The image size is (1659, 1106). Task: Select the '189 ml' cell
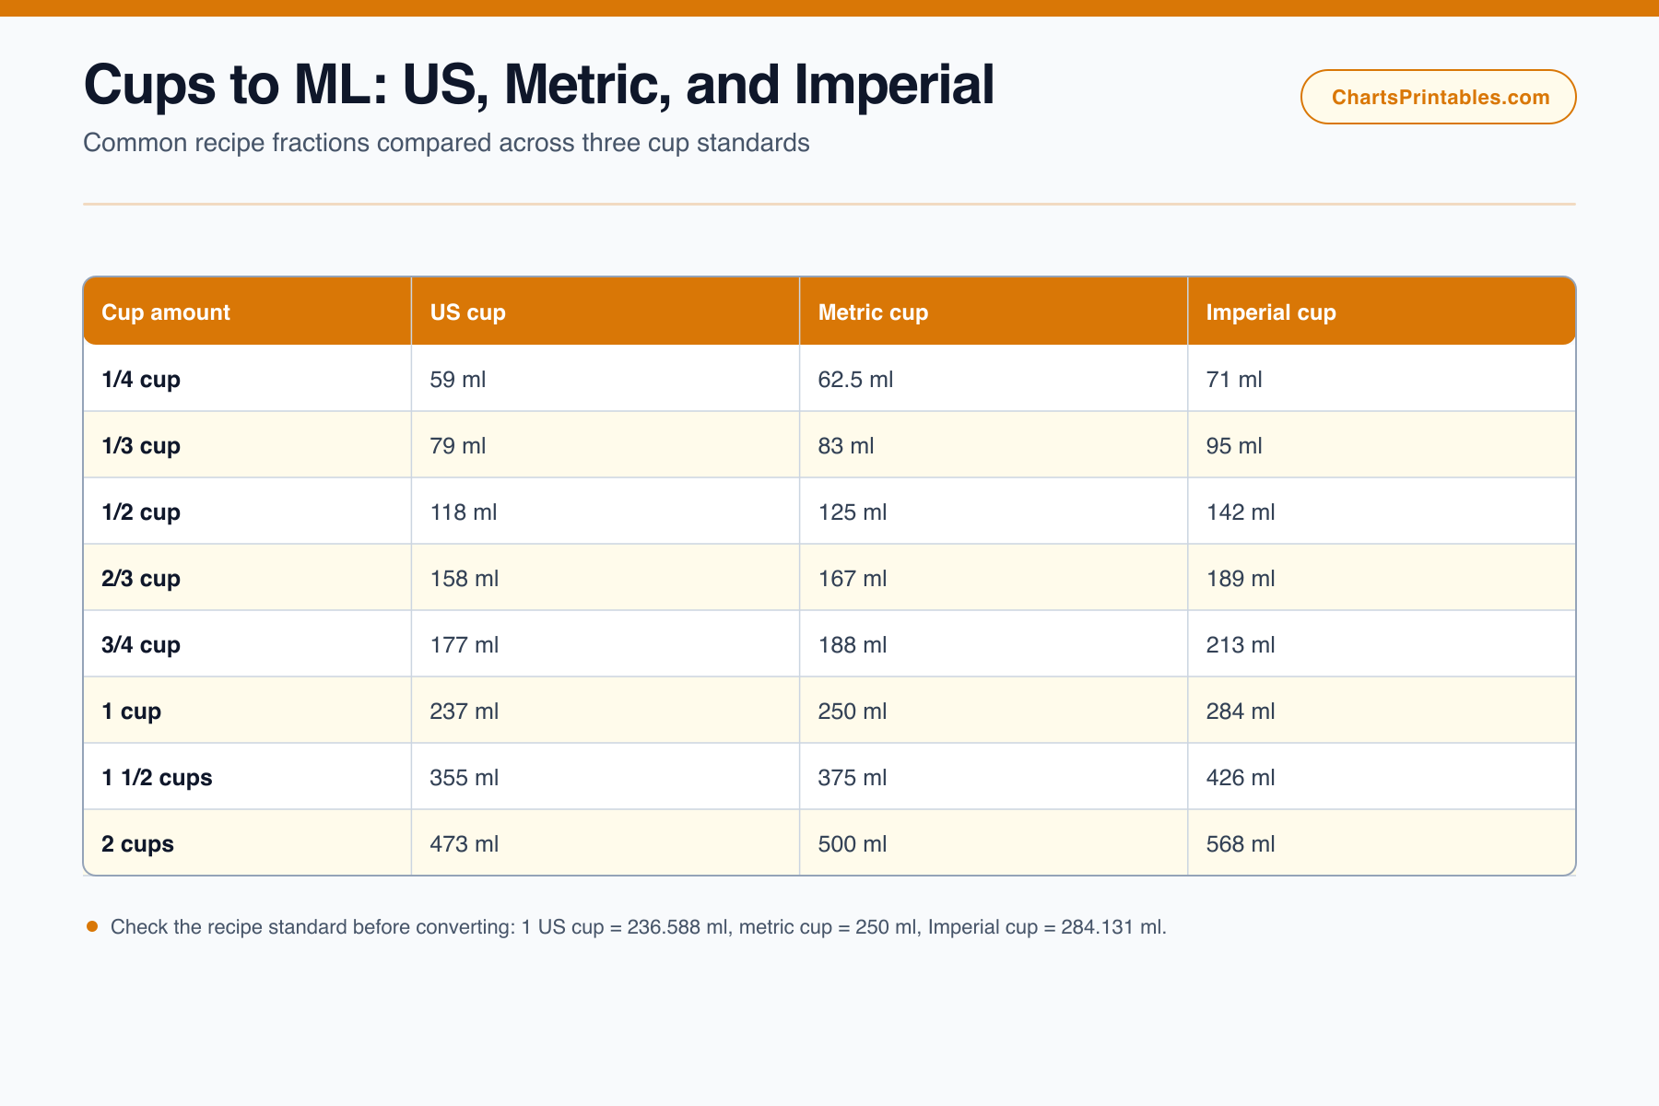[1382, 577]
